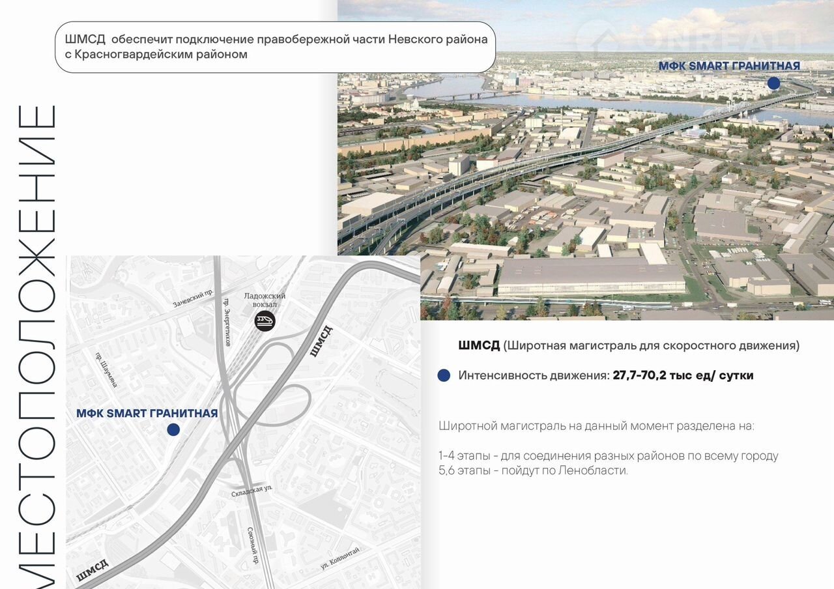Click the Заневский пр. street label
The height and width of the screenshot is (589, 834).
tap(193, 298)
